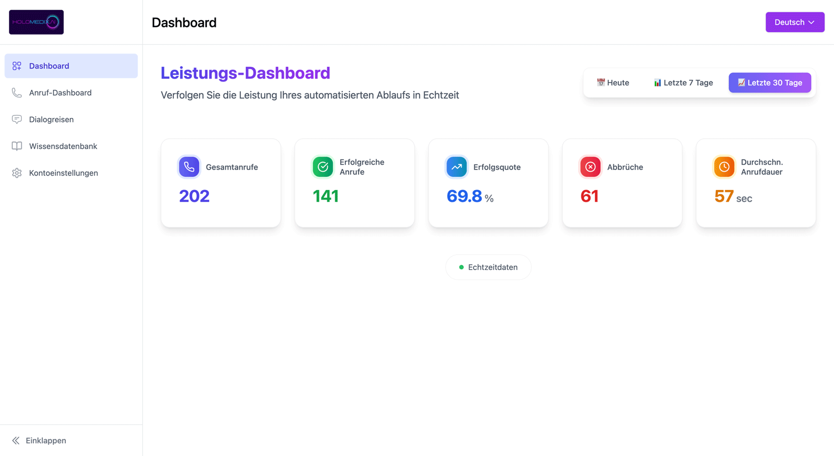Switch to Letzte 7 Tage view
This screenshot has height=456, width=834.
(683, 83)
